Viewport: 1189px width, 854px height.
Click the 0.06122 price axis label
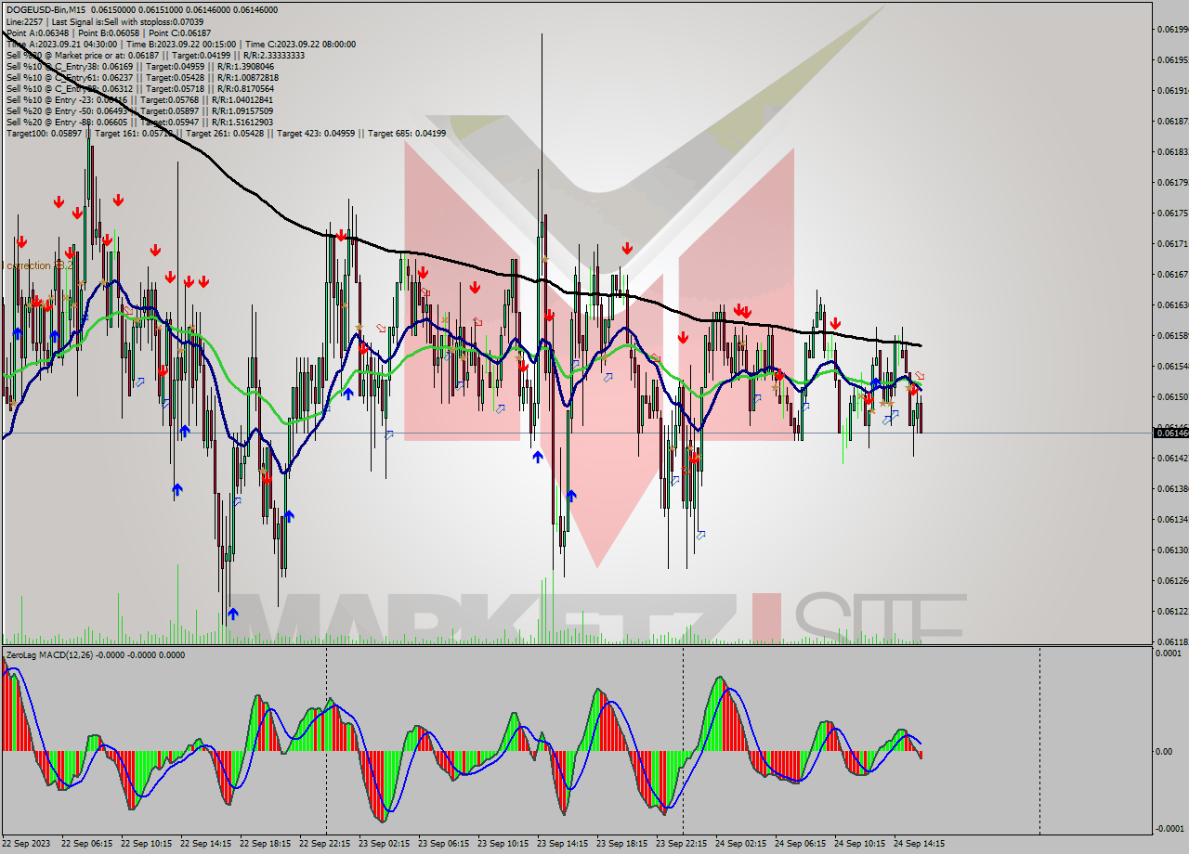[1172, 611]
